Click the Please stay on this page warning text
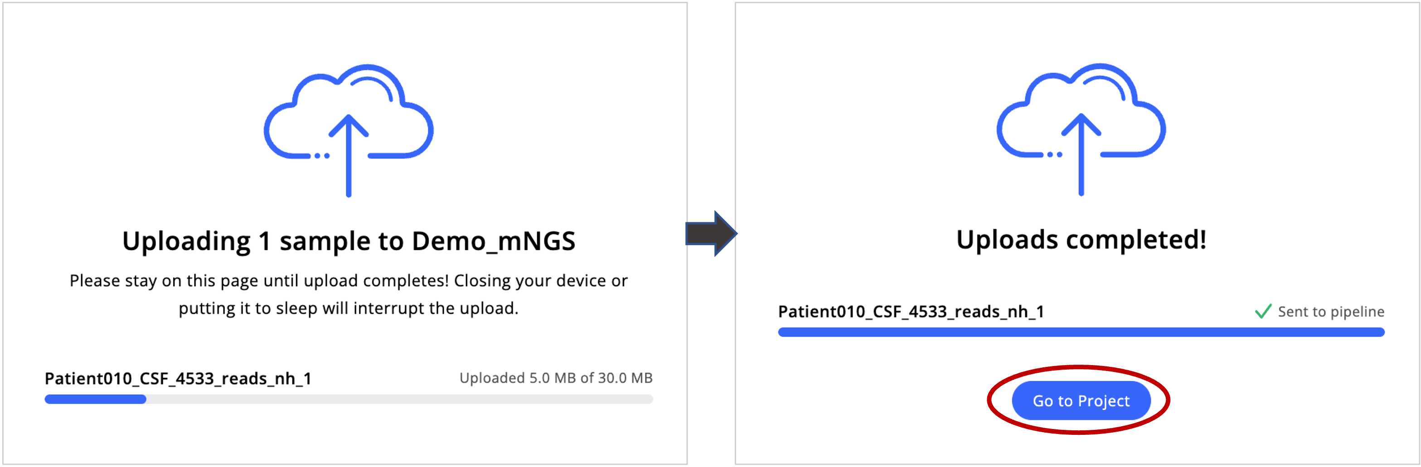Screen dimensions: 1421x467 pyautogui.click(x=349, y=281)
